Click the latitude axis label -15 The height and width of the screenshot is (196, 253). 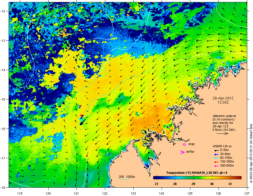pos(3,99)
